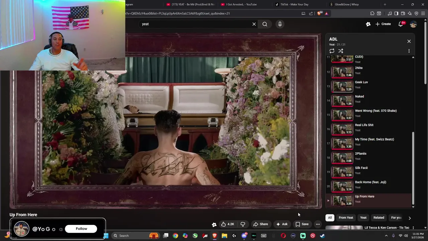Select current track Up From Here
Screen dimensions: 428x241
click(369, 200)
